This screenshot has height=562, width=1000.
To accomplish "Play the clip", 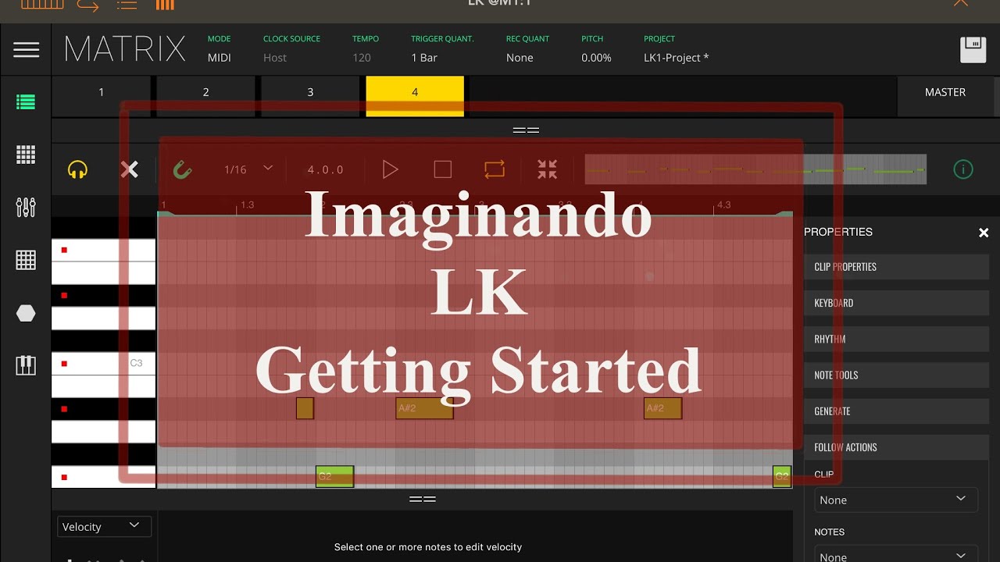I will point(390,169).
